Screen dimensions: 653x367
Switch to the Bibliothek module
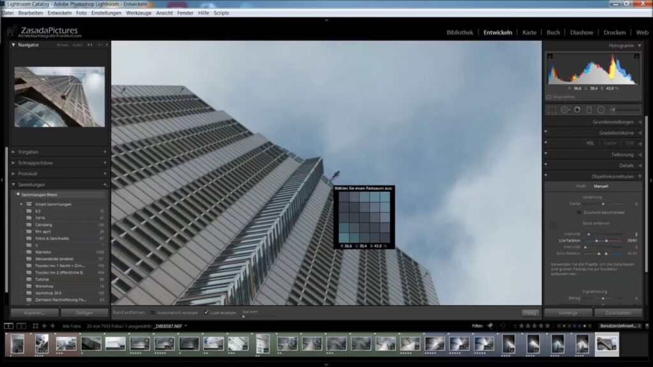(x=460, y=32)
